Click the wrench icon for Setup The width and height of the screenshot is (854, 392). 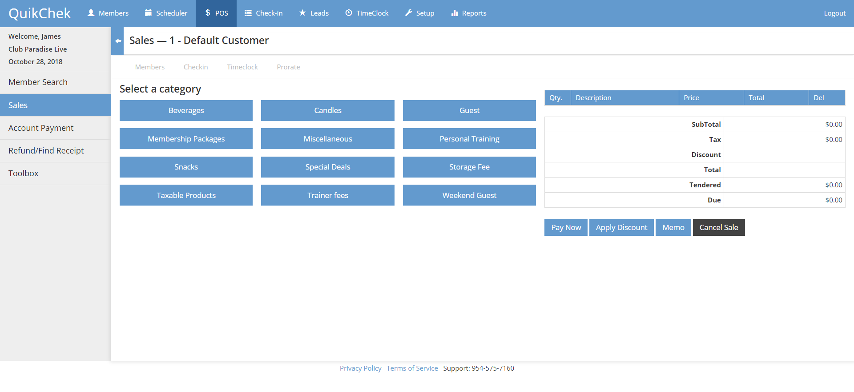[408, 13]
